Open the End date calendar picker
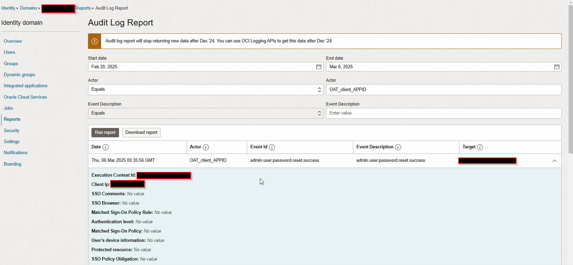 [x=557, y=67]
